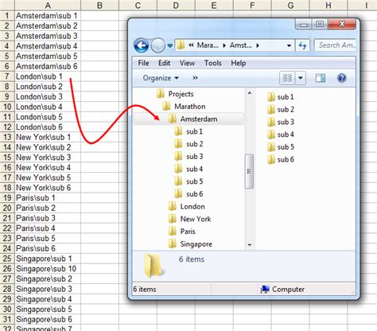Click the Mara... breadcrumb segment

click(208, 45)
